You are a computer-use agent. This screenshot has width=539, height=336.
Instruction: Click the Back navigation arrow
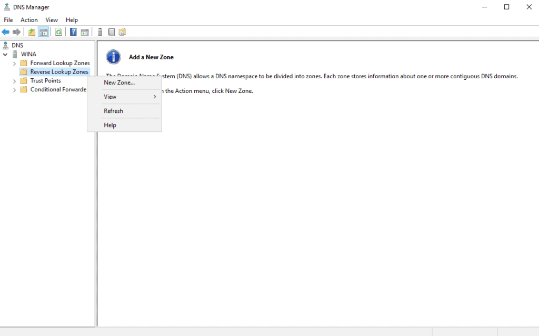click(x=5, y=32)
